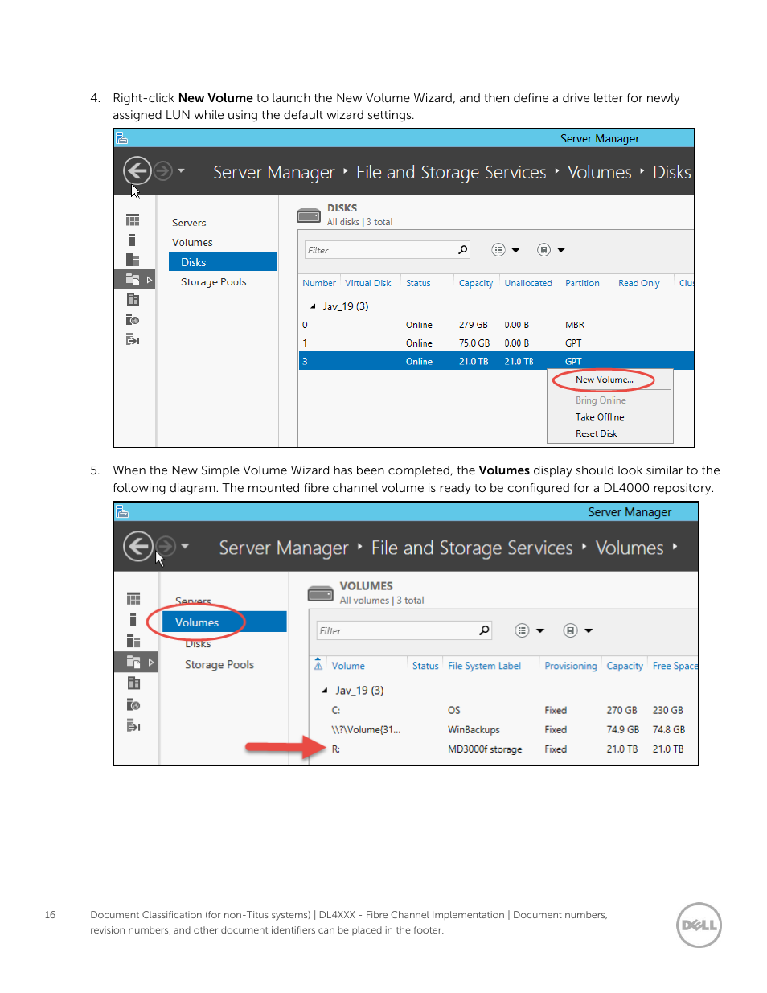Click the alert icon column header in the Volumes table
The height and width of the screenshot is (993, 767).
318,665
